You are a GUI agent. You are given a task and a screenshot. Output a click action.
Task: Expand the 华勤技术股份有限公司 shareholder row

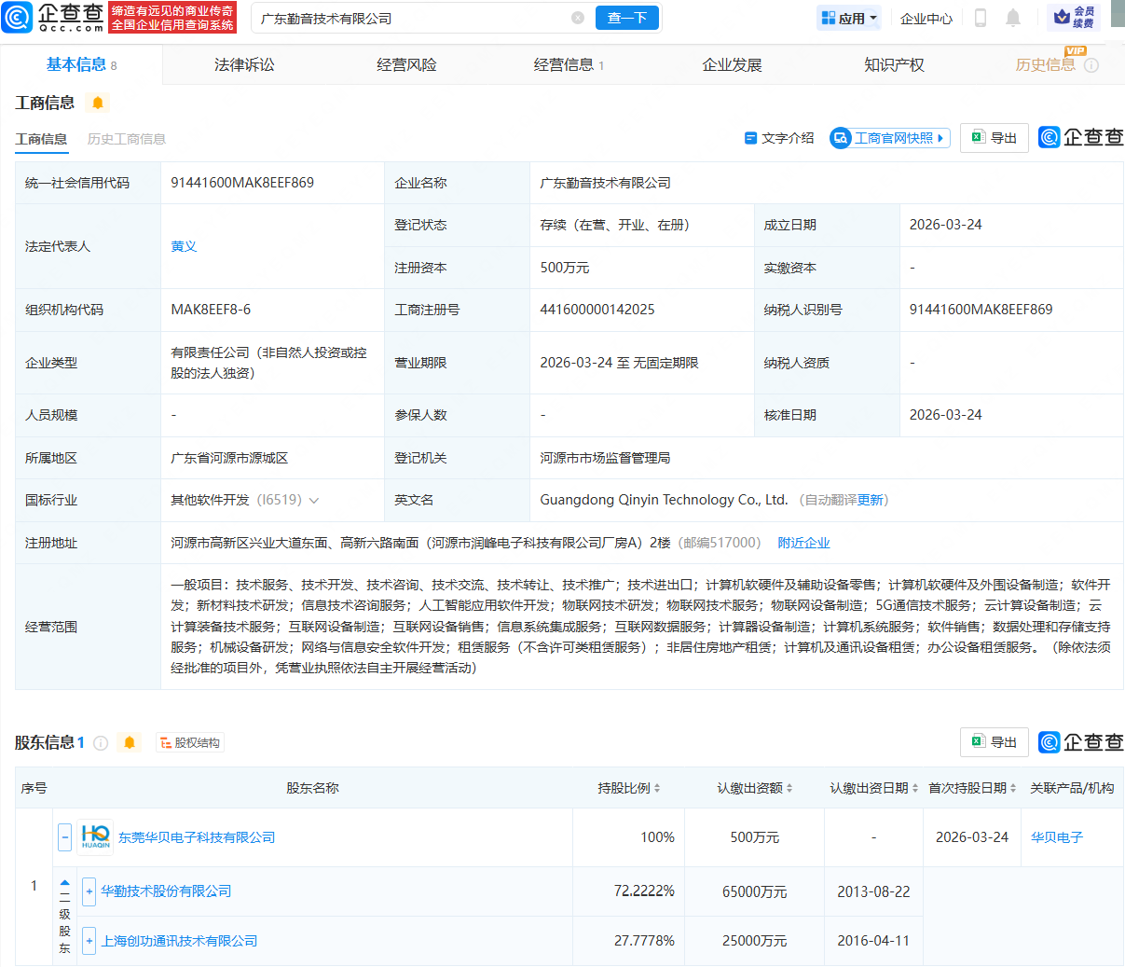click(x=89, y=891)
